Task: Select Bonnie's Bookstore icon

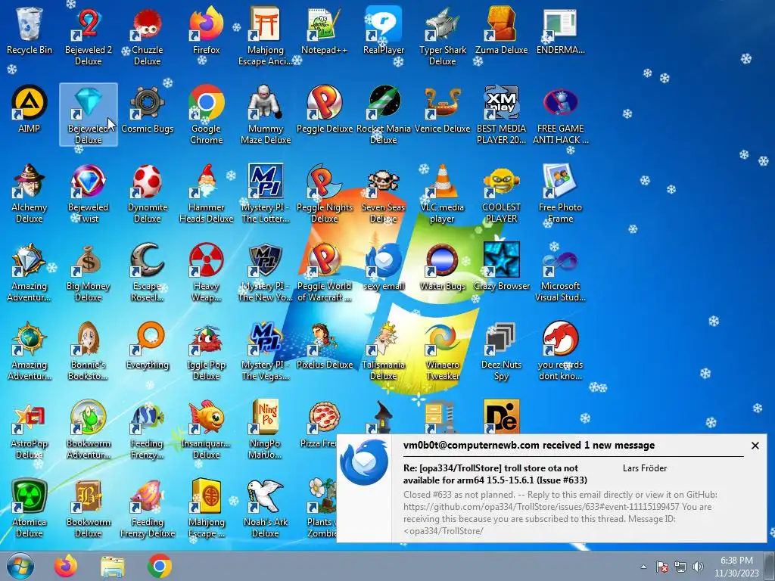Action: (88, 351)
